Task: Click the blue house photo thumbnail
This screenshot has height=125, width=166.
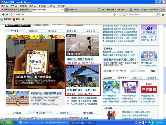Action: click(82, 76)
